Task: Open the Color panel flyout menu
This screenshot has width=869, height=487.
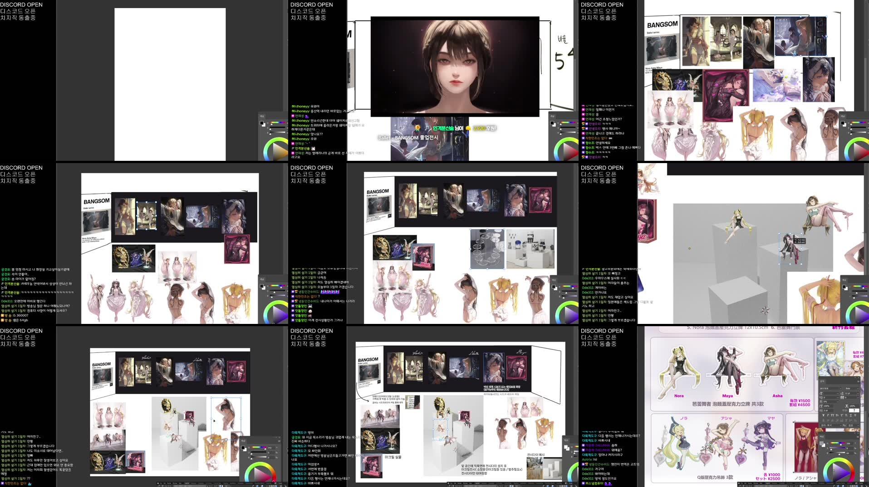Action: [858, 437]
